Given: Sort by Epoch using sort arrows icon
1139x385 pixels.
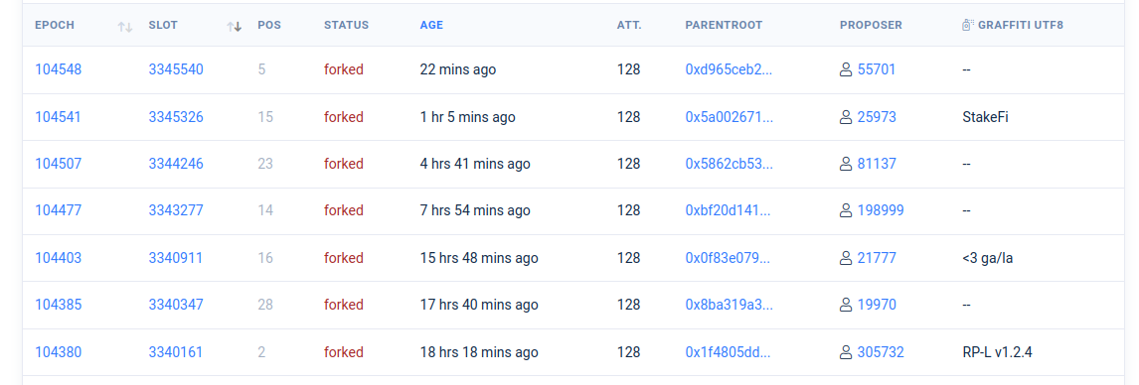Looking at the screenshot, I should click(125, 27).
